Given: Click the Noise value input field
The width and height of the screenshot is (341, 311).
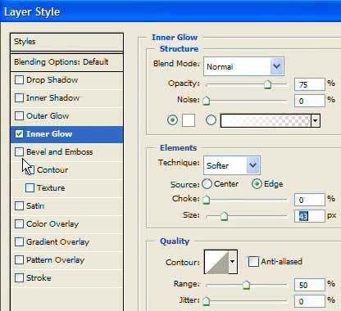Looking at the screenshot, I should coord(310,101).
